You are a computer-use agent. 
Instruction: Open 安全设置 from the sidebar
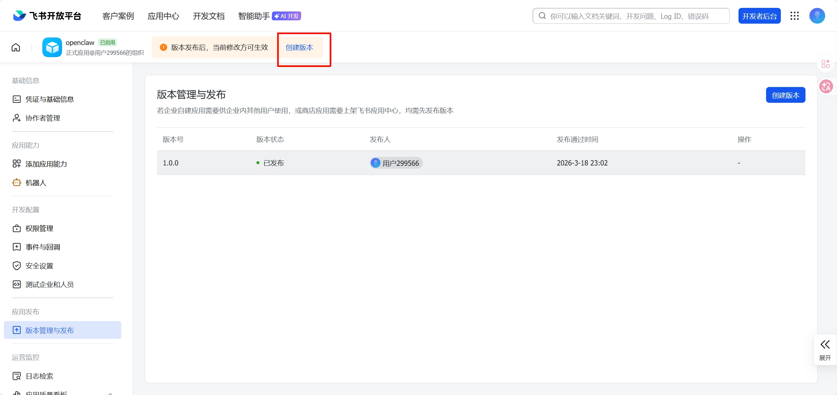coord(39,266)
